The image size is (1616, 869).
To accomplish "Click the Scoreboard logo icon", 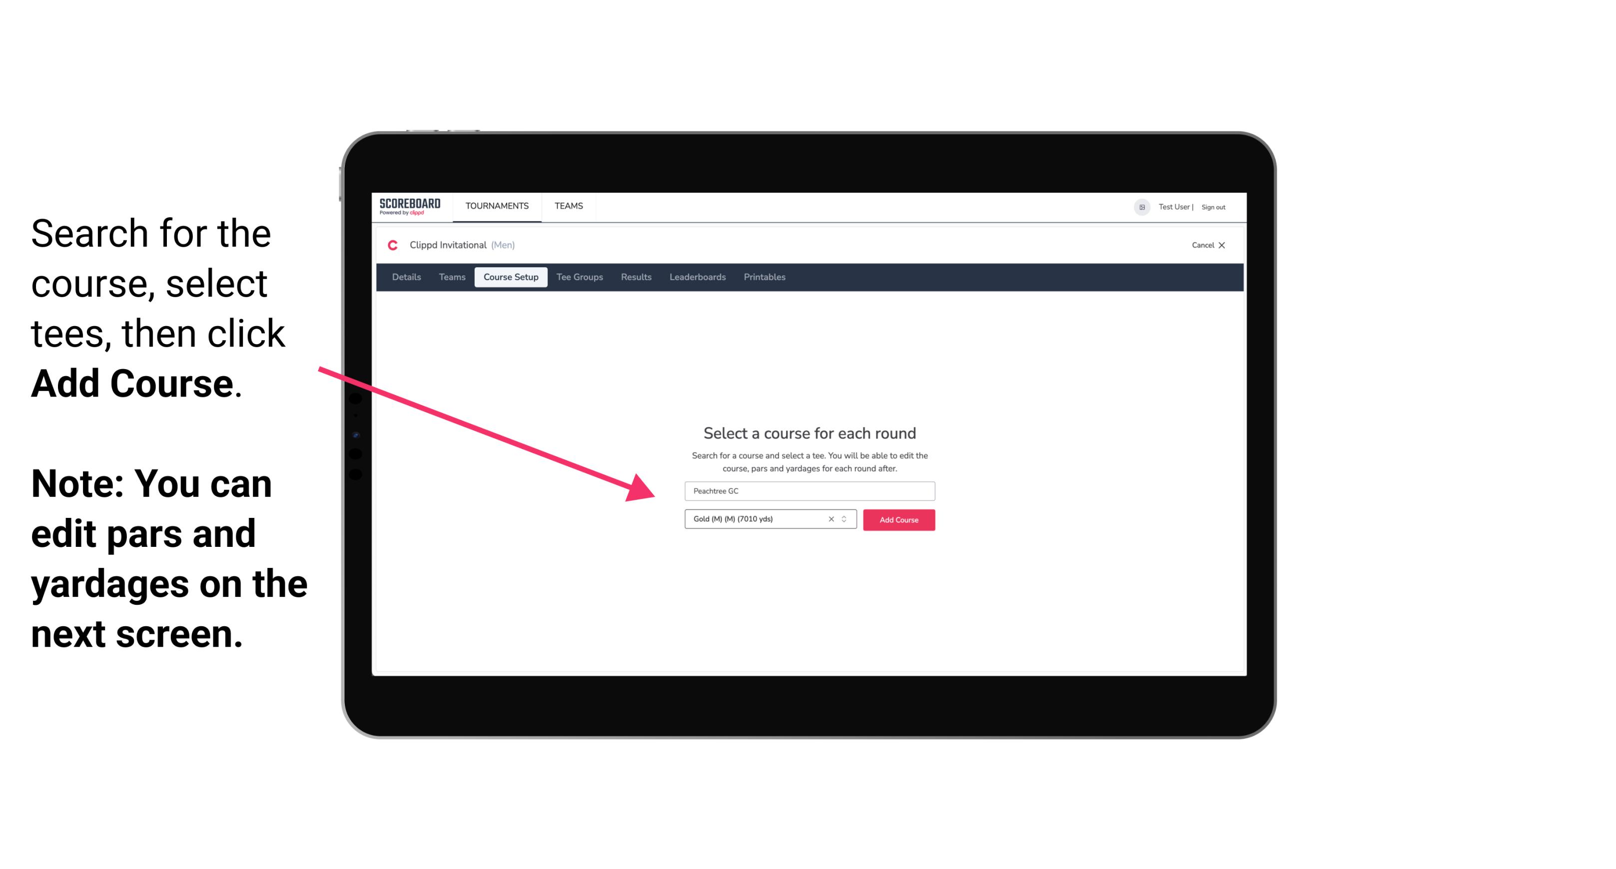I will pos(410,207).
